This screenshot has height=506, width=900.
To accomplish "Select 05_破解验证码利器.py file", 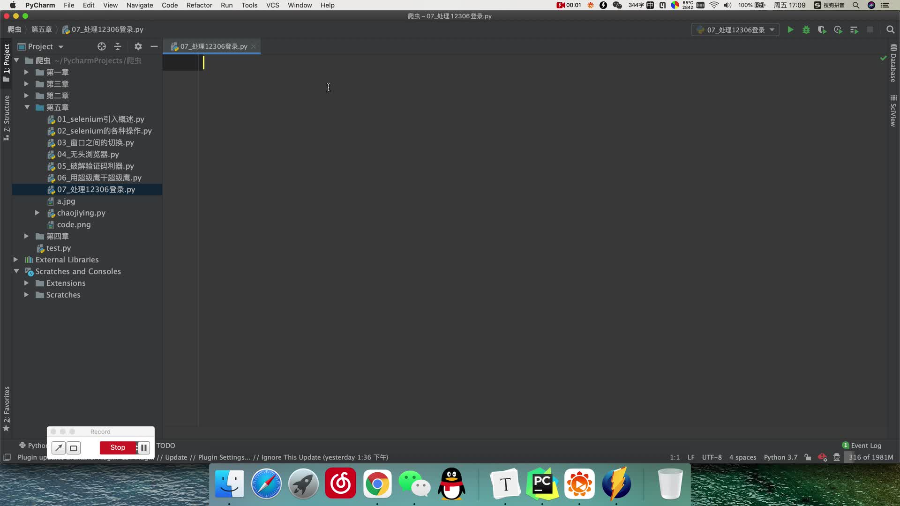I will [96, 166].
